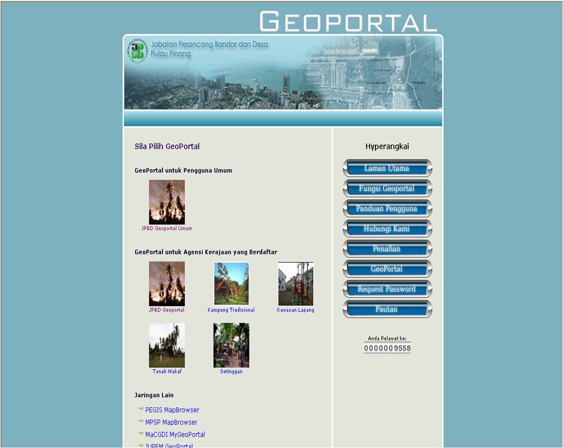Open the Pautan links page
Screen dimensions: 563x448
[387, 309]
